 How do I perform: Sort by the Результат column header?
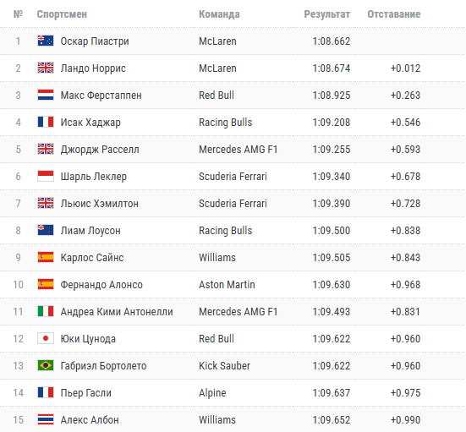pos(327,14)
